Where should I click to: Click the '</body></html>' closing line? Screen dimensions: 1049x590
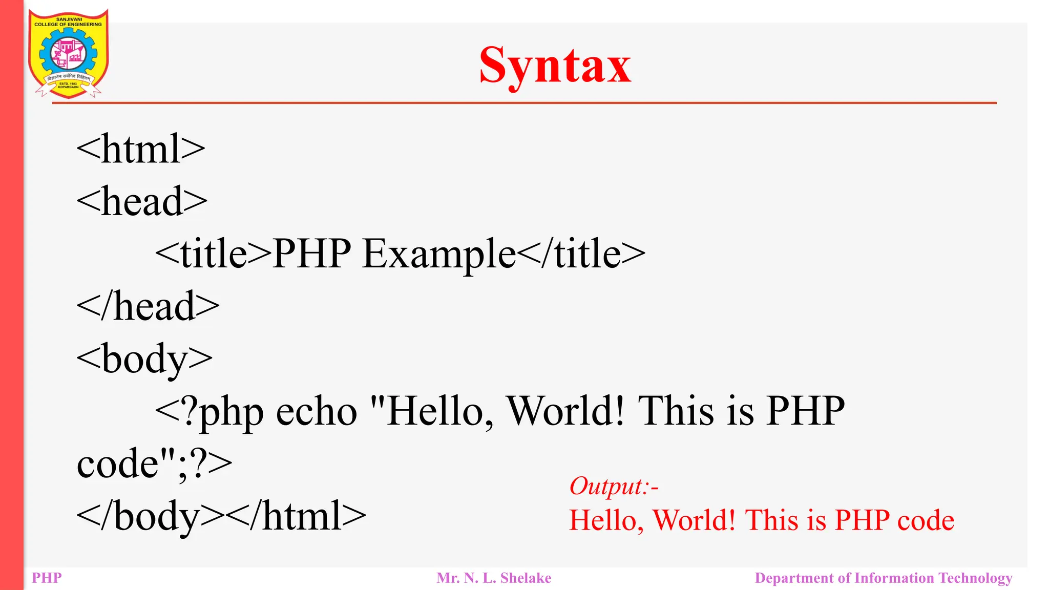coord(221,517)
